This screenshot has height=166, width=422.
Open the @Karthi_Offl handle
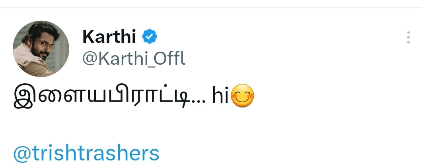tap(134, 59)
